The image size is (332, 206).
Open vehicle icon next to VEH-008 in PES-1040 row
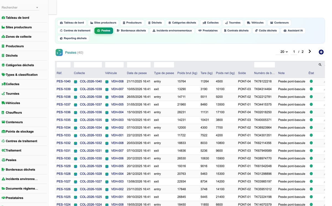[x=107, y=82]
